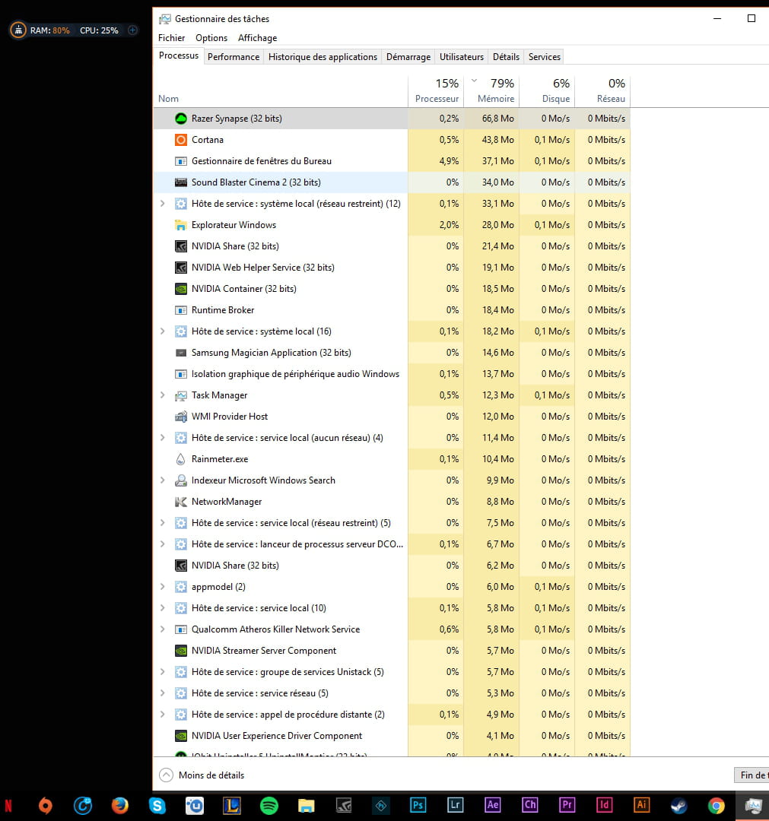The image size is (769, 821).
Task: Expand Qualcomm Atheros Killer Network Service
Action: 162,629
